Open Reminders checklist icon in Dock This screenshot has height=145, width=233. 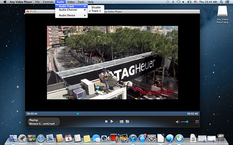[x=78, y=138]
